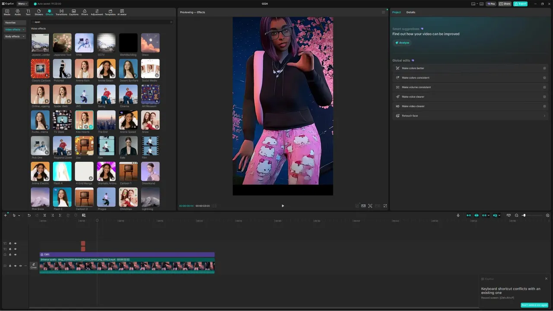The width and height of the screenshot is (553, 311).
Task: Start voice recording with microphone icon
Action: [458, 215]
